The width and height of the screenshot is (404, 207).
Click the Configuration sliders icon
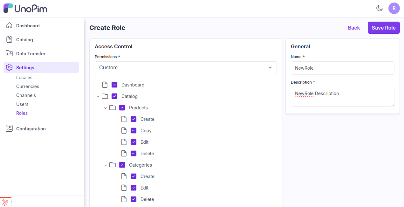click(9, 128)
